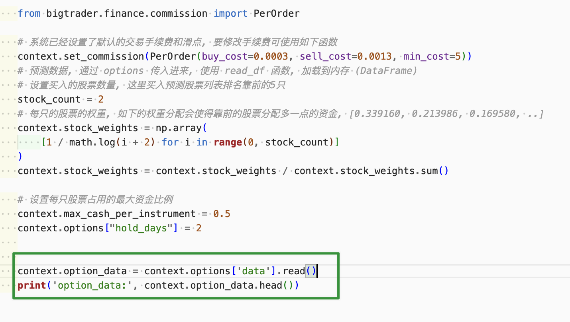Click the sell_cost=0.0013 argument
Viewport: 570px width, 322px height.
point(346,56)
